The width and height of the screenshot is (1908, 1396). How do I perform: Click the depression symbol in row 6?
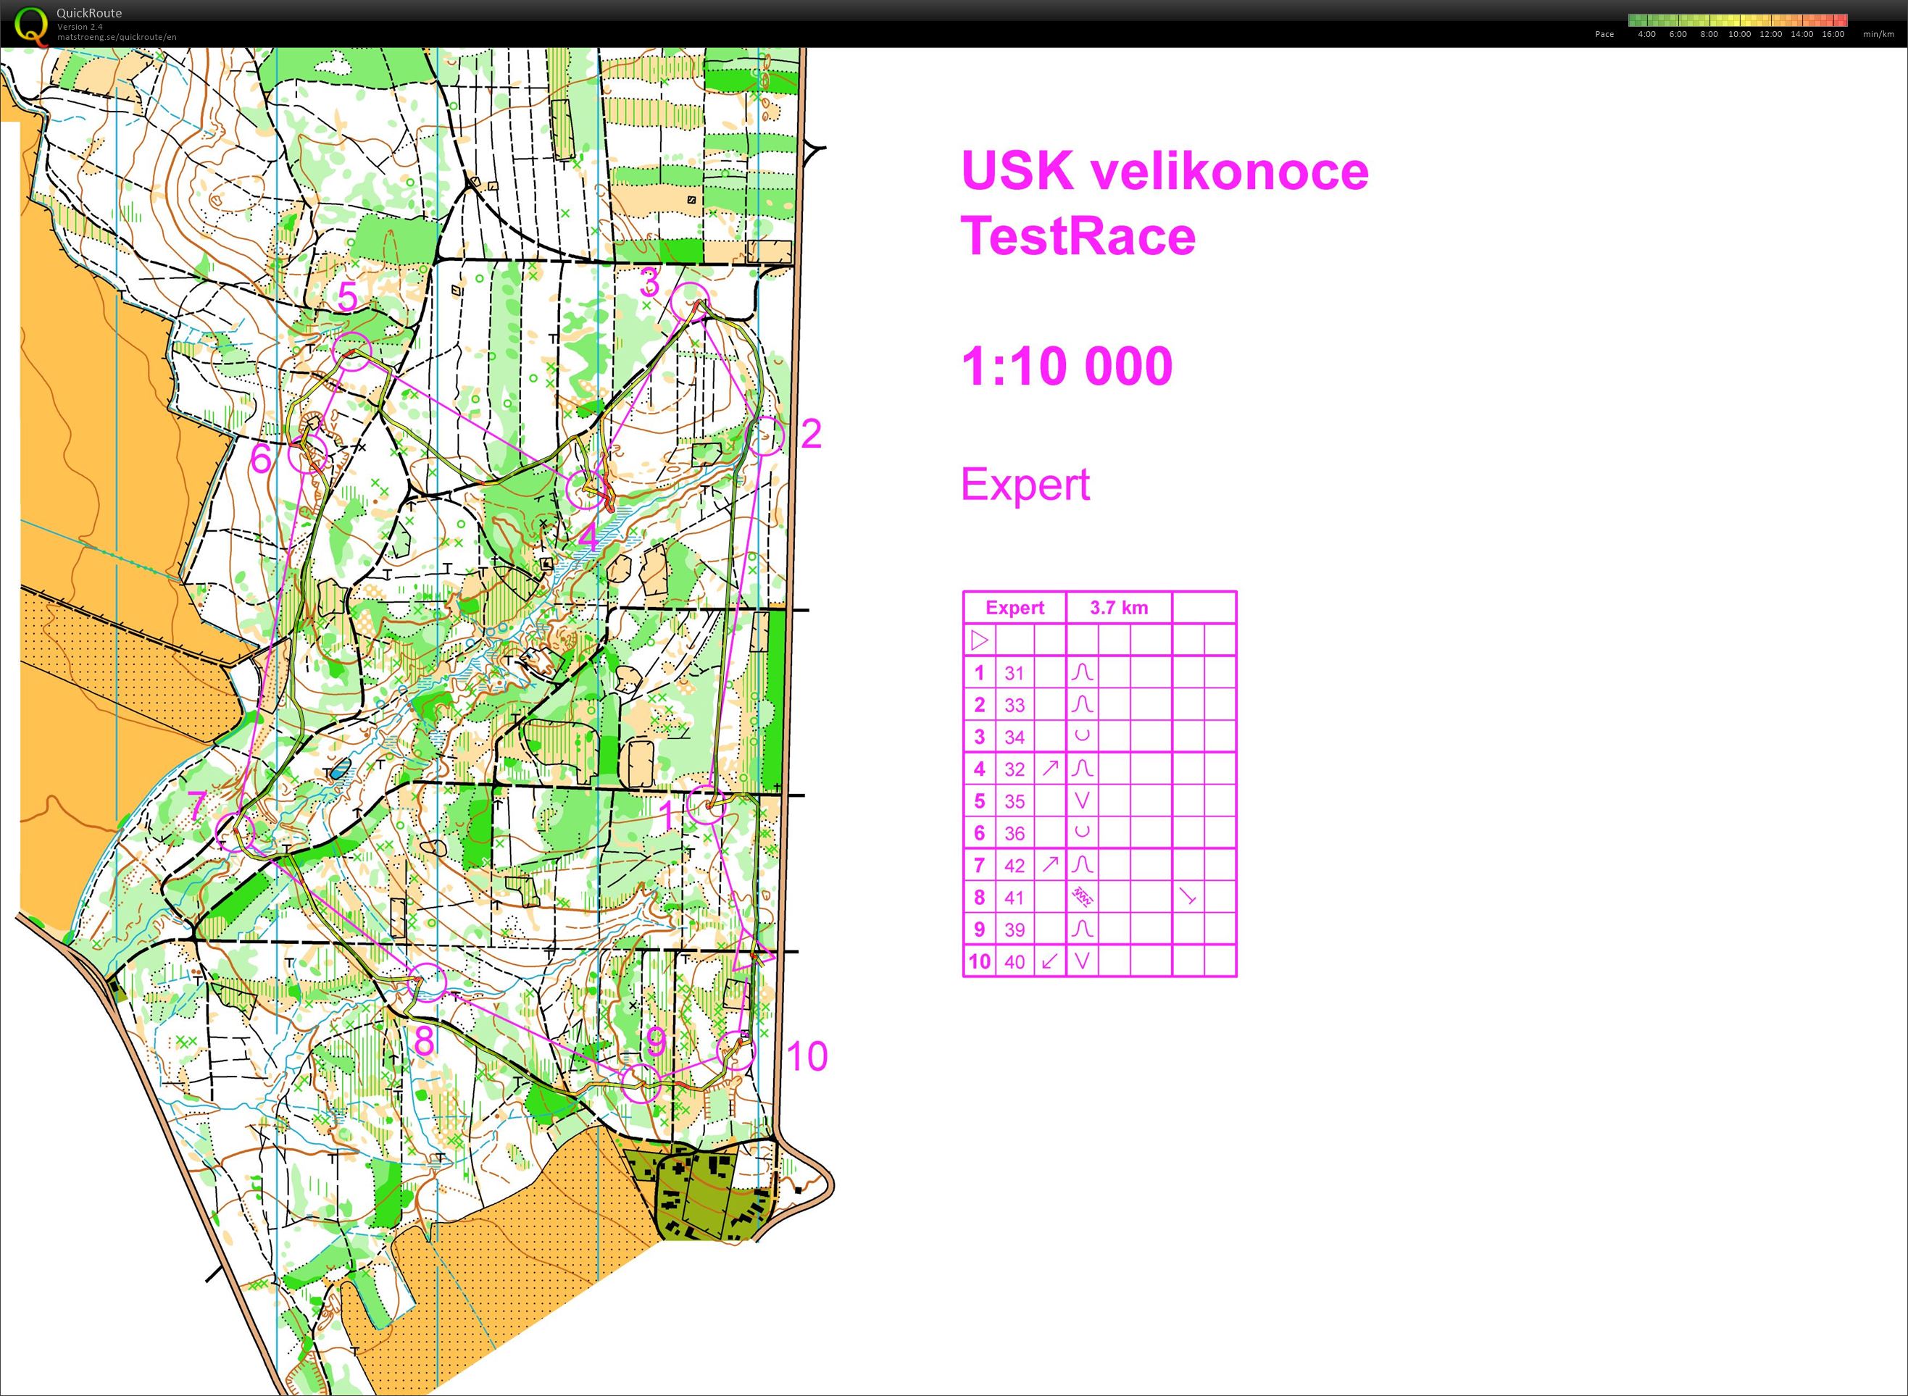point(1082,832)
